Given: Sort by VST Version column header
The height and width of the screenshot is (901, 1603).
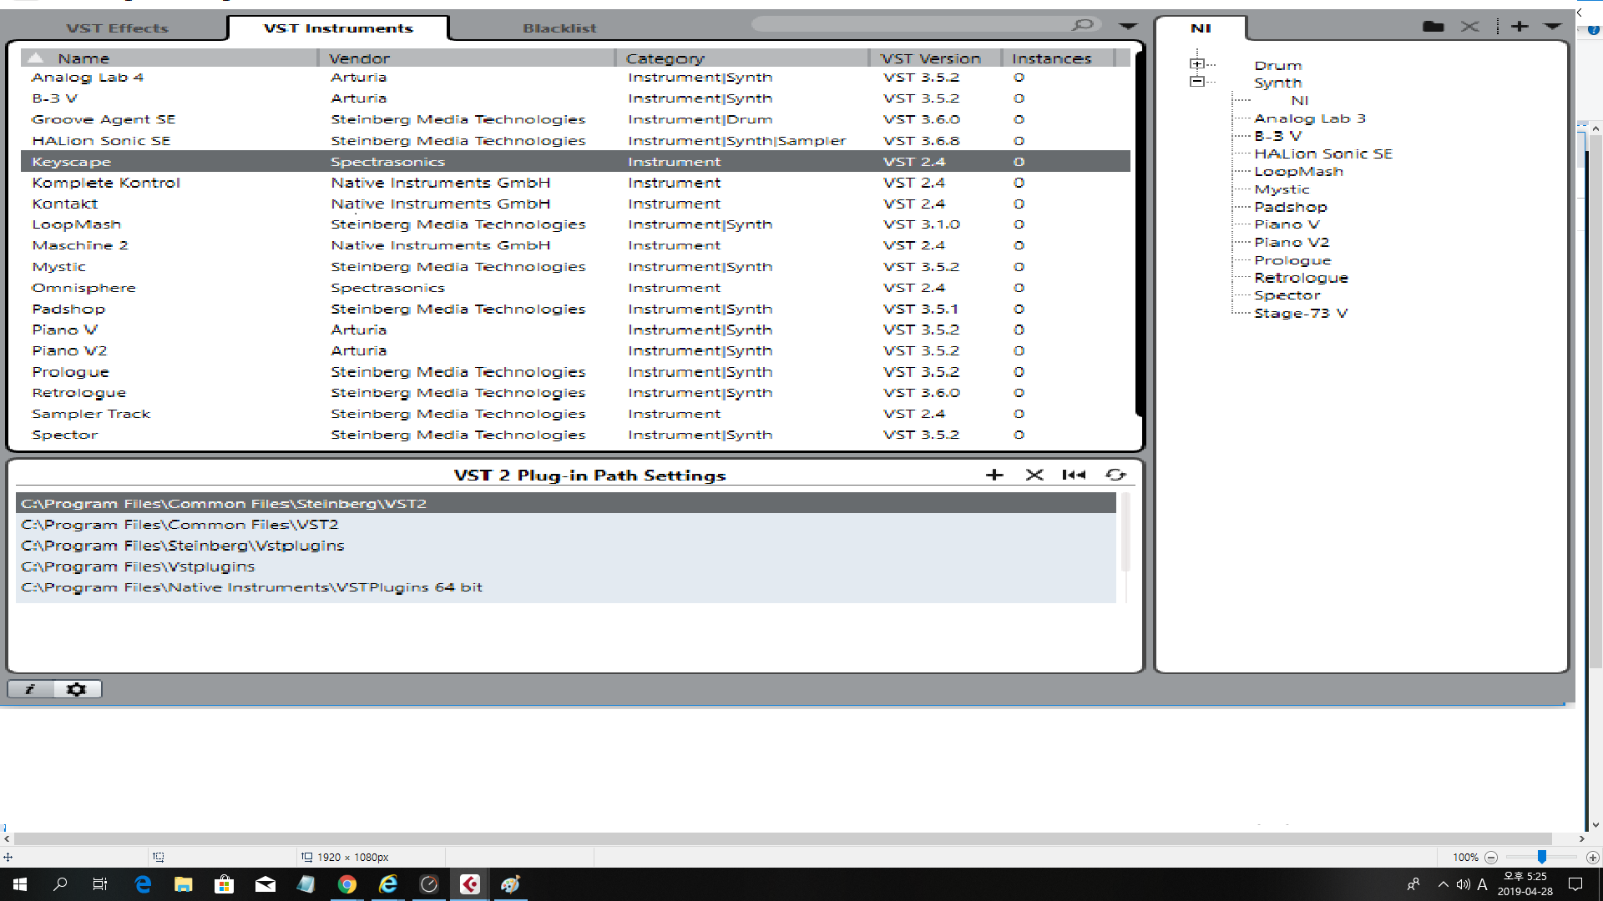Looking at the screenshot, I should (936, 58).
